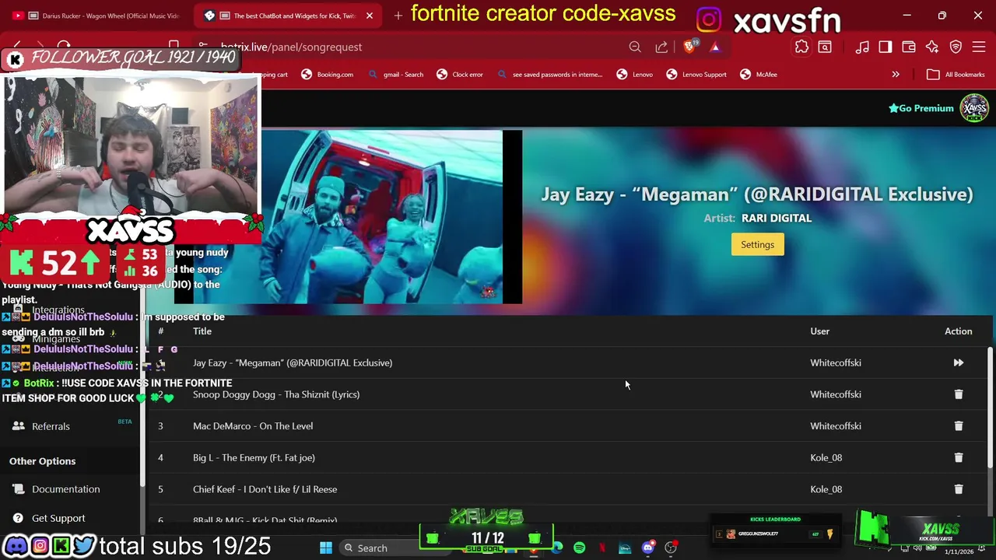The image size is (996, 560).
Task: Click the share page icon
Action: (x=661, y=47)
